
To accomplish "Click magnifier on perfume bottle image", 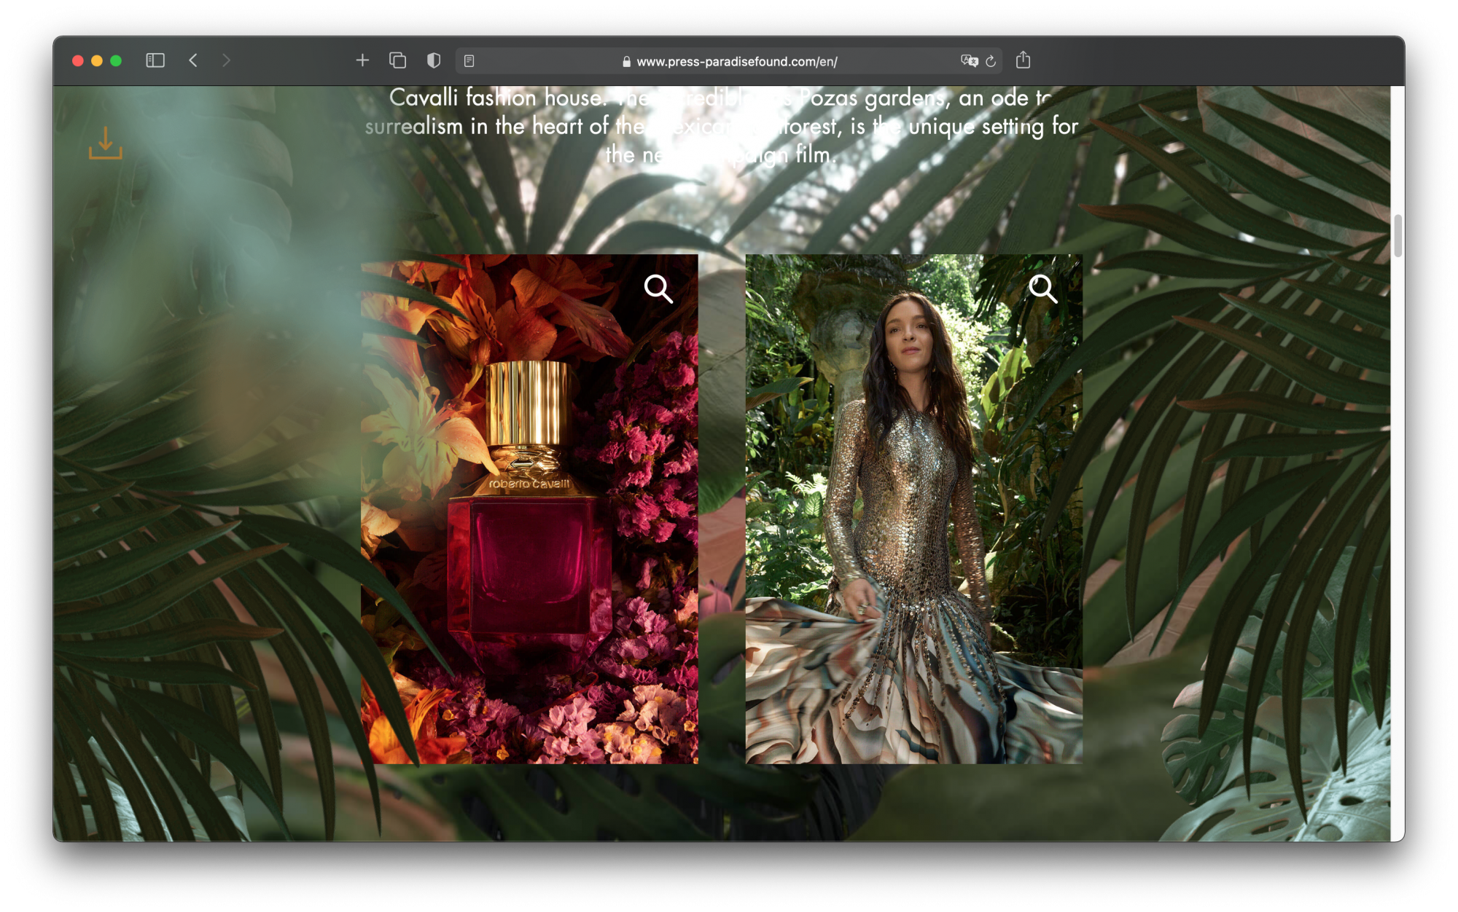I will [x=658, y=288].
